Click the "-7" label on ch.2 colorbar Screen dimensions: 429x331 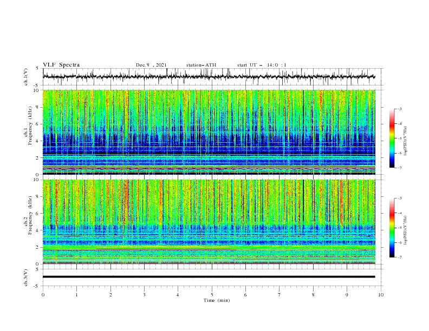tap(399, 257)
